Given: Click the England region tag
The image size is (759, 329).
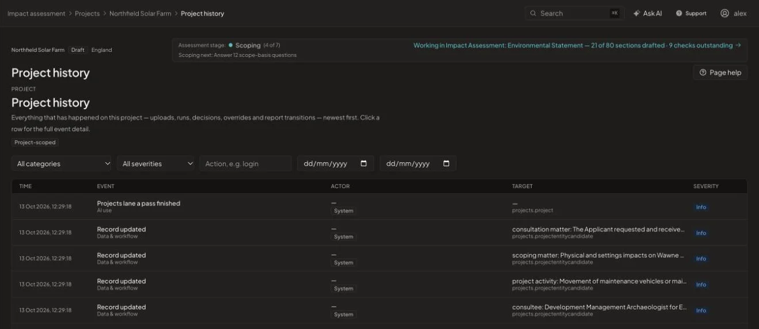Looking at the screenshot, I should tap(101, 50).
